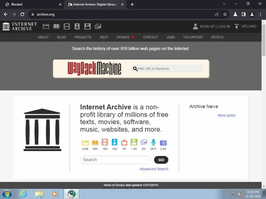Screen dimensions: 266x199
Task: Click the share page icon in address bar
Action: [217, 15]
